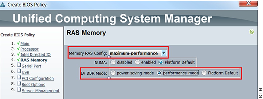Click the green checkmark beside Main
The height and width of the screenshot is (99, 263).
pyautogui.click(x=19, y=43)
